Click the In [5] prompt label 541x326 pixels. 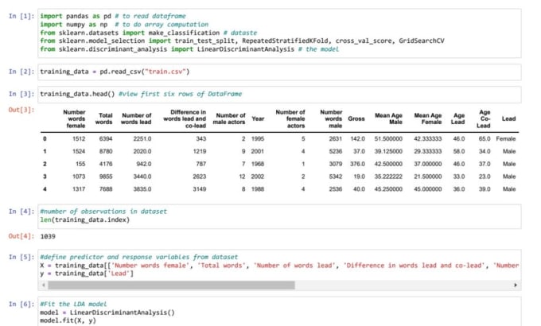tap(21, 257)
